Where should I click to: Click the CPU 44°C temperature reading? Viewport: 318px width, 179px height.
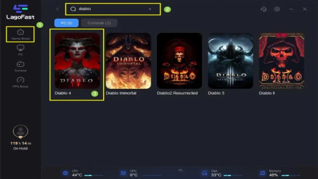77,175
